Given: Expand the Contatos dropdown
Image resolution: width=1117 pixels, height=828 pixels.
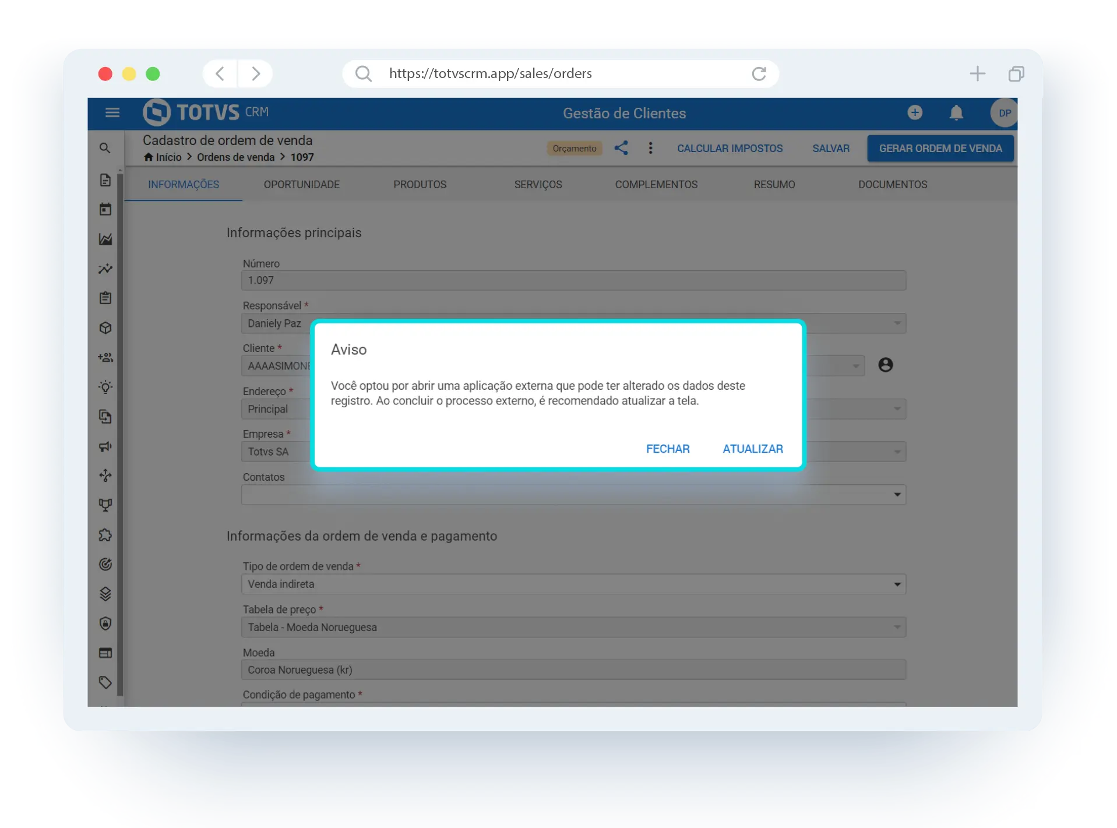Looking at the screenshot, I should pyautogui.click(x=573, y=495).
